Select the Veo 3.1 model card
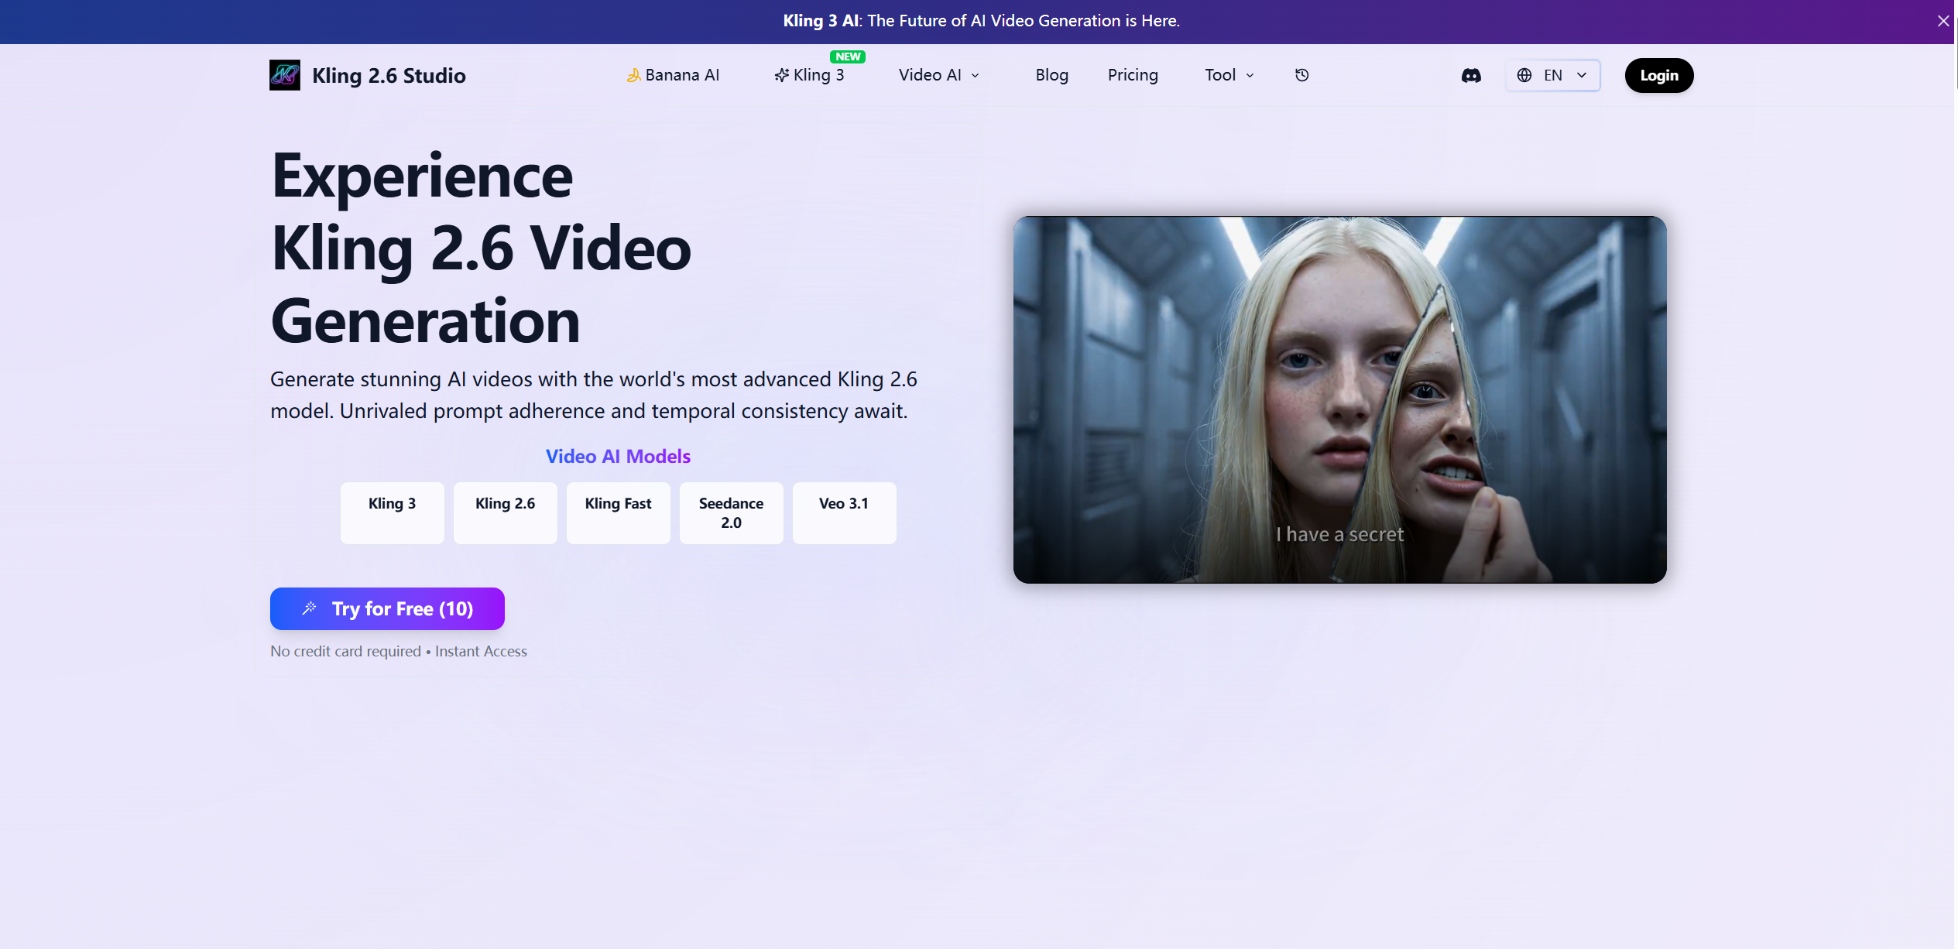This screenshot has width=1958, height=949. click(x=845, y=512)
